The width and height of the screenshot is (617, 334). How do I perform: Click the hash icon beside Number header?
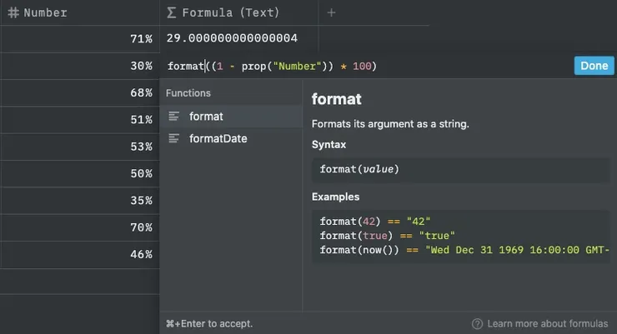pyautogui.click(x=13, y=12)
